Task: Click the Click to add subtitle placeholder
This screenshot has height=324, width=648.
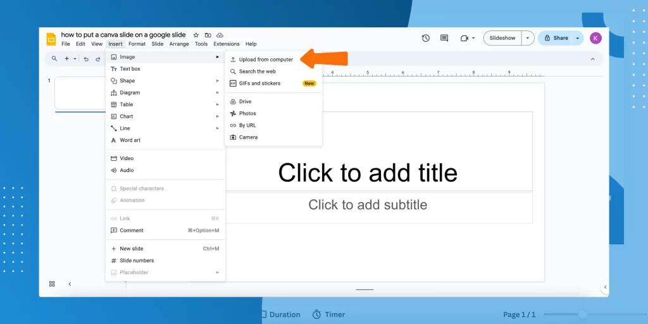Action: 368,204
